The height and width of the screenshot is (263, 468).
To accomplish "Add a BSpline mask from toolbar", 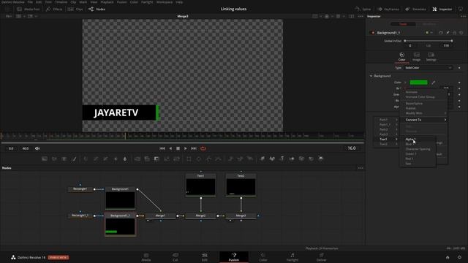I will (219, 159).
